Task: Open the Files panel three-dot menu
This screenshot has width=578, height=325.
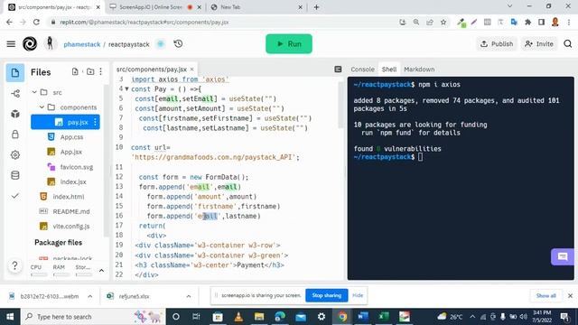Action: point(100,71)
